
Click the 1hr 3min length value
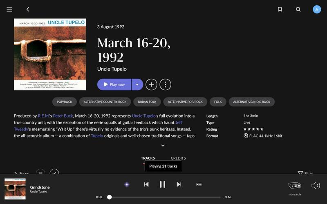tap(251, 116)
